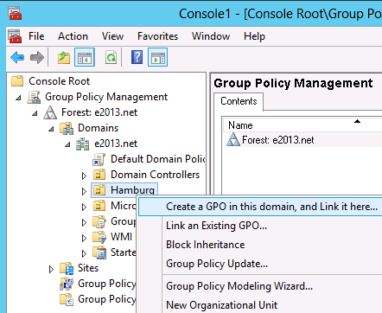Screen dimensions: 382x313
Task: Collapse the Domains node
Action: (x=51, y=129)
